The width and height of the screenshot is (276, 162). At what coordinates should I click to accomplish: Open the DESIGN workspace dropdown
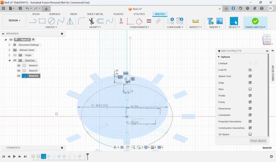14,21
